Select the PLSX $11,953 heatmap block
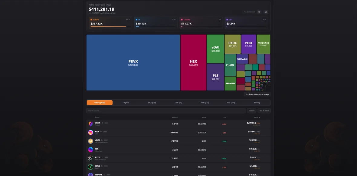The height and width of the screenshot is (176, 357). pos(249,44)
